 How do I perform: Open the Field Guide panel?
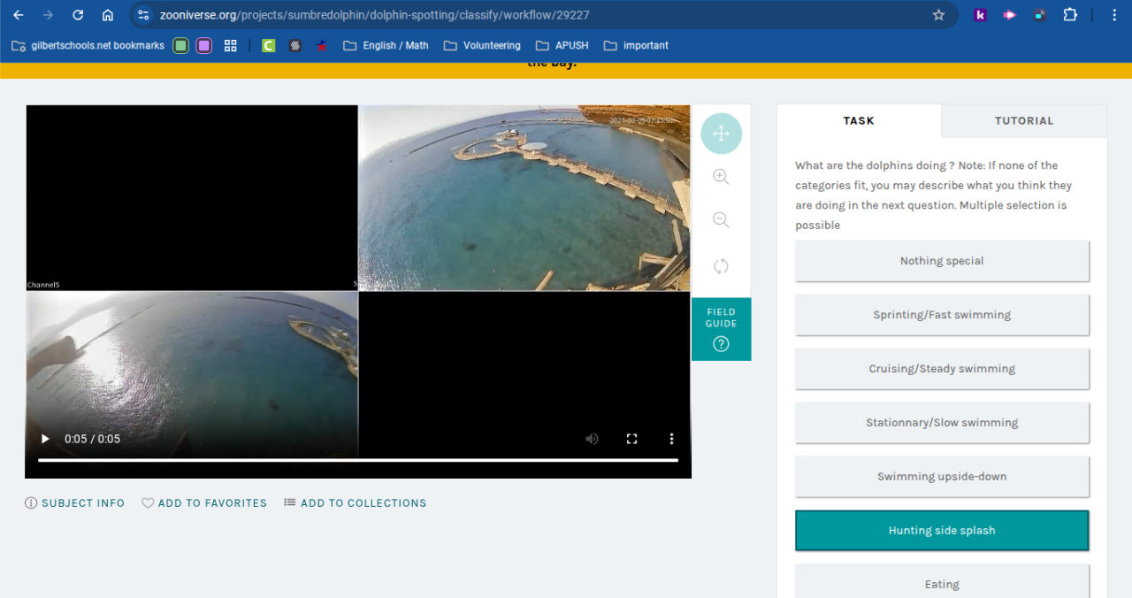(721, 329)
